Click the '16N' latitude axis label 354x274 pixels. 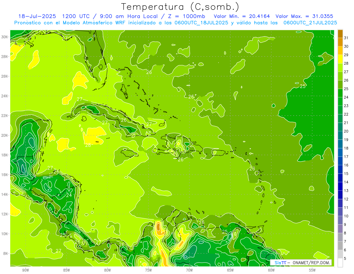5,175
